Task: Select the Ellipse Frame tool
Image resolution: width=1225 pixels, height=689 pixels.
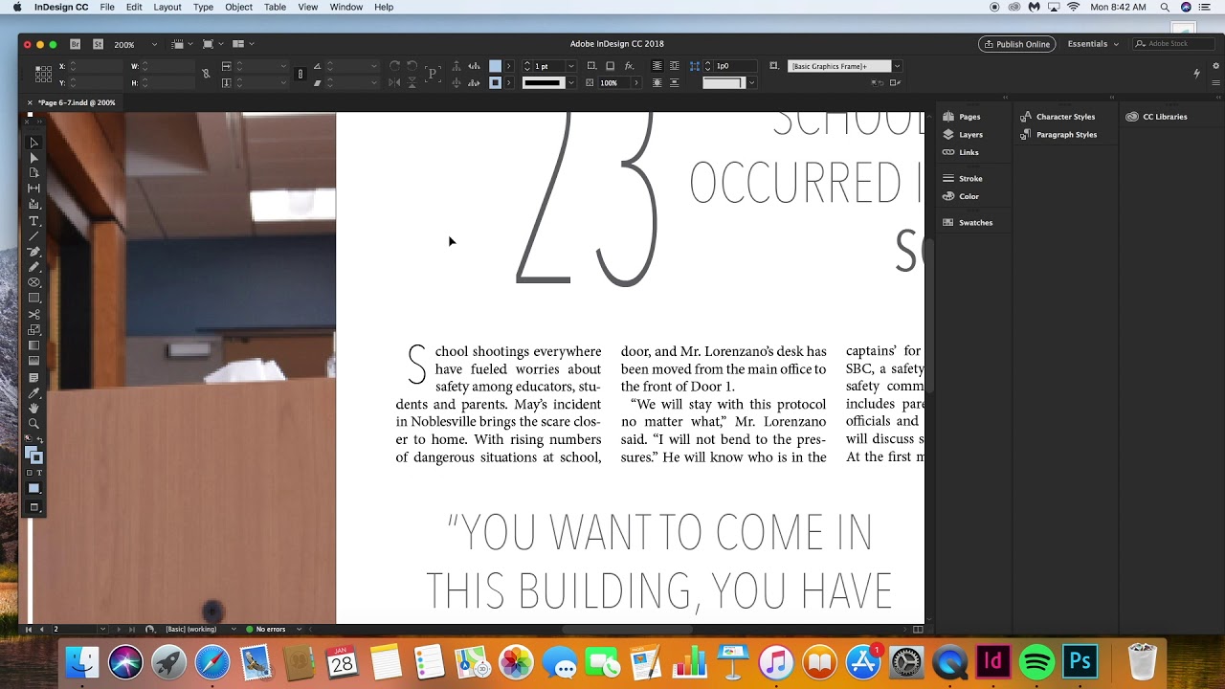Action: 33,283
